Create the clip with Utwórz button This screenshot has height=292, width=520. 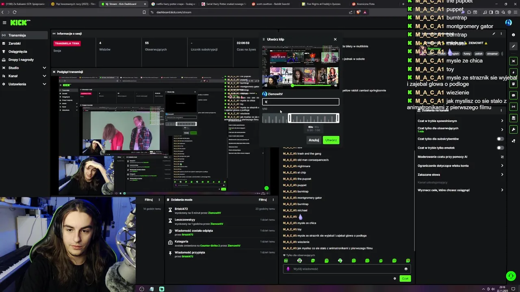[x=331, y=140]
